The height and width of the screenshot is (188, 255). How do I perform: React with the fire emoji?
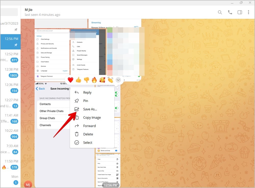(94, 80)
